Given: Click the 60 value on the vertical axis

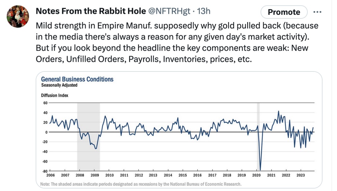Looking at the screenshot, I should click(45, 103).
